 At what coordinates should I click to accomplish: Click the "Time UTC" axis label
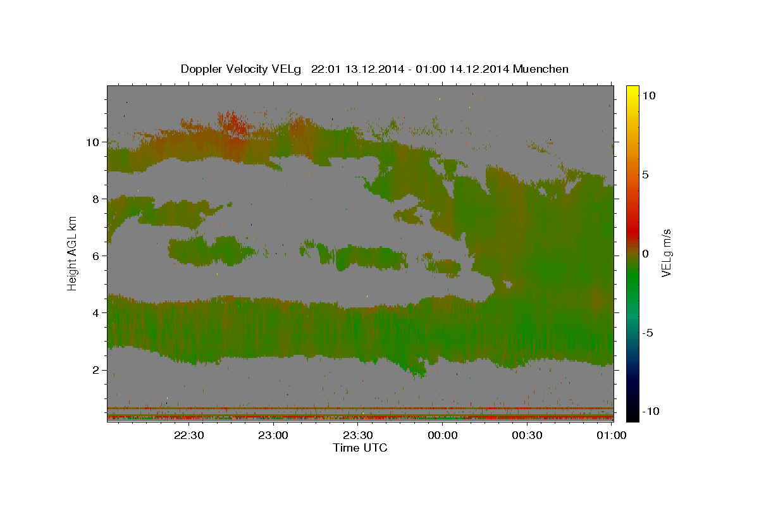[x=360, y=448]
